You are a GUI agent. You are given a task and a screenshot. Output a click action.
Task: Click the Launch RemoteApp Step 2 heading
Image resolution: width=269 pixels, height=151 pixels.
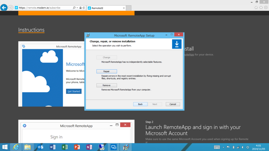pos(193,130)
